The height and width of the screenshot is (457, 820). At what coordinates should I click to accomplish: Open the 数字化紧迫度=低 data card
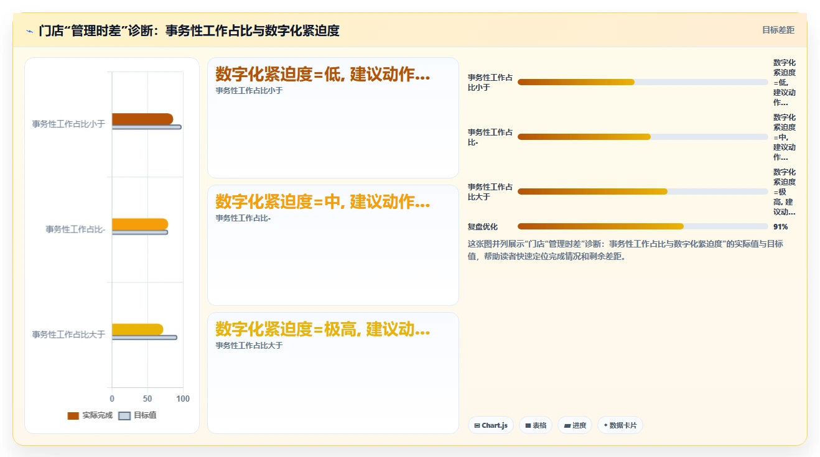333,118
